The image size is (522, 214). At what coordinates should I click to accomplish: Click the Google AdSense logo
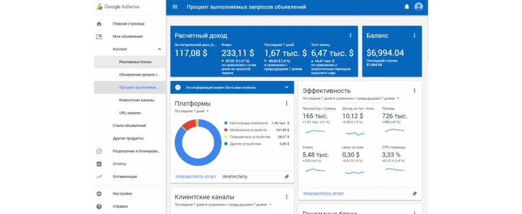(x=118, y=7)
